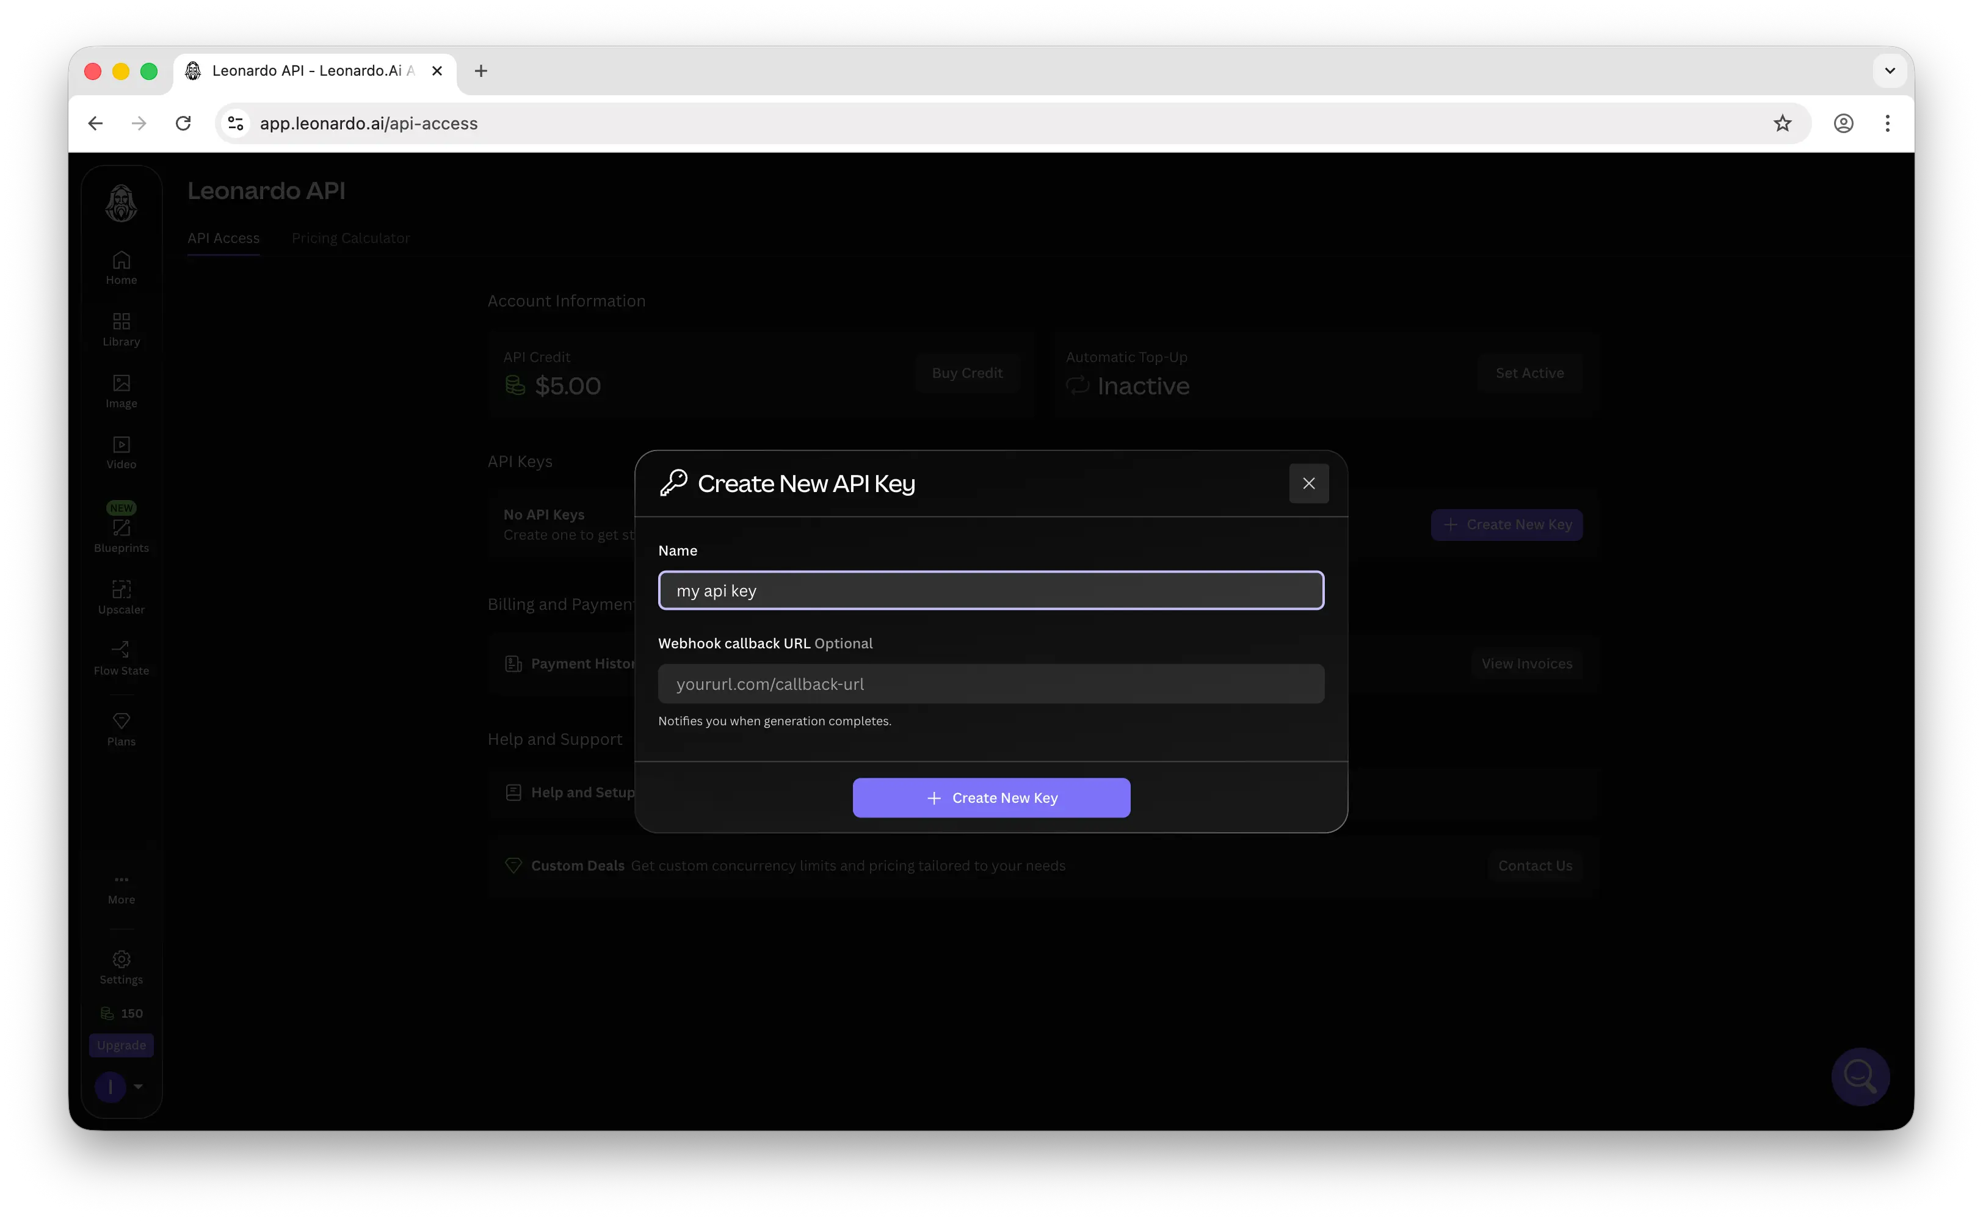Screen dimensions: 1983x1221
Task: Select the Upscaler tool
Action: [x=121, y=596]
